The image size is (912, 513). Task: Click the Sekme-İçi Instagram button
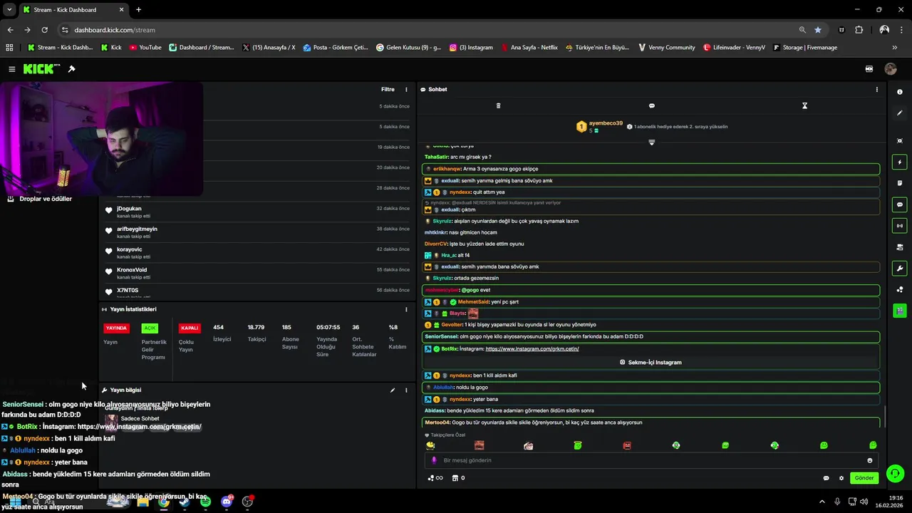point(651,362)
